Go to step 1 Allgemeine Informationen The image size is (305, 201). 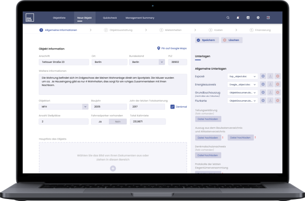pos(58,30)
